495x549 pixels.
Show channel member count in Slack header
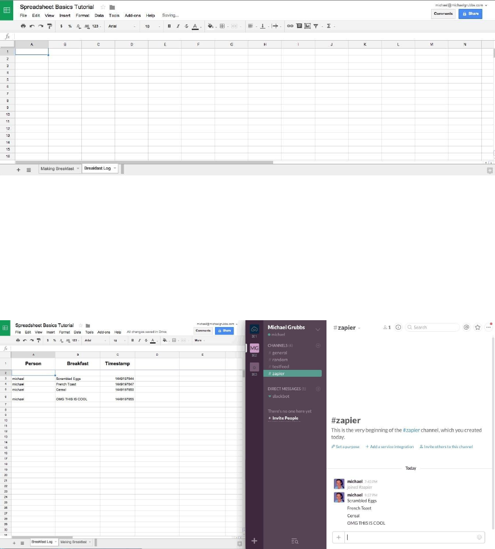(x=387, y=328)
